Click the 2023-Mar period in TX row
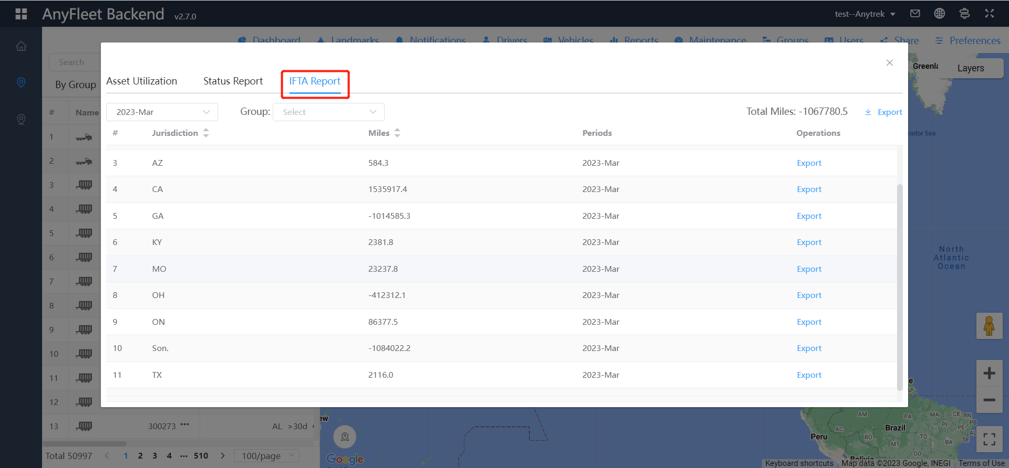Viewport: 1009px width, 468px height. point(601,375)
